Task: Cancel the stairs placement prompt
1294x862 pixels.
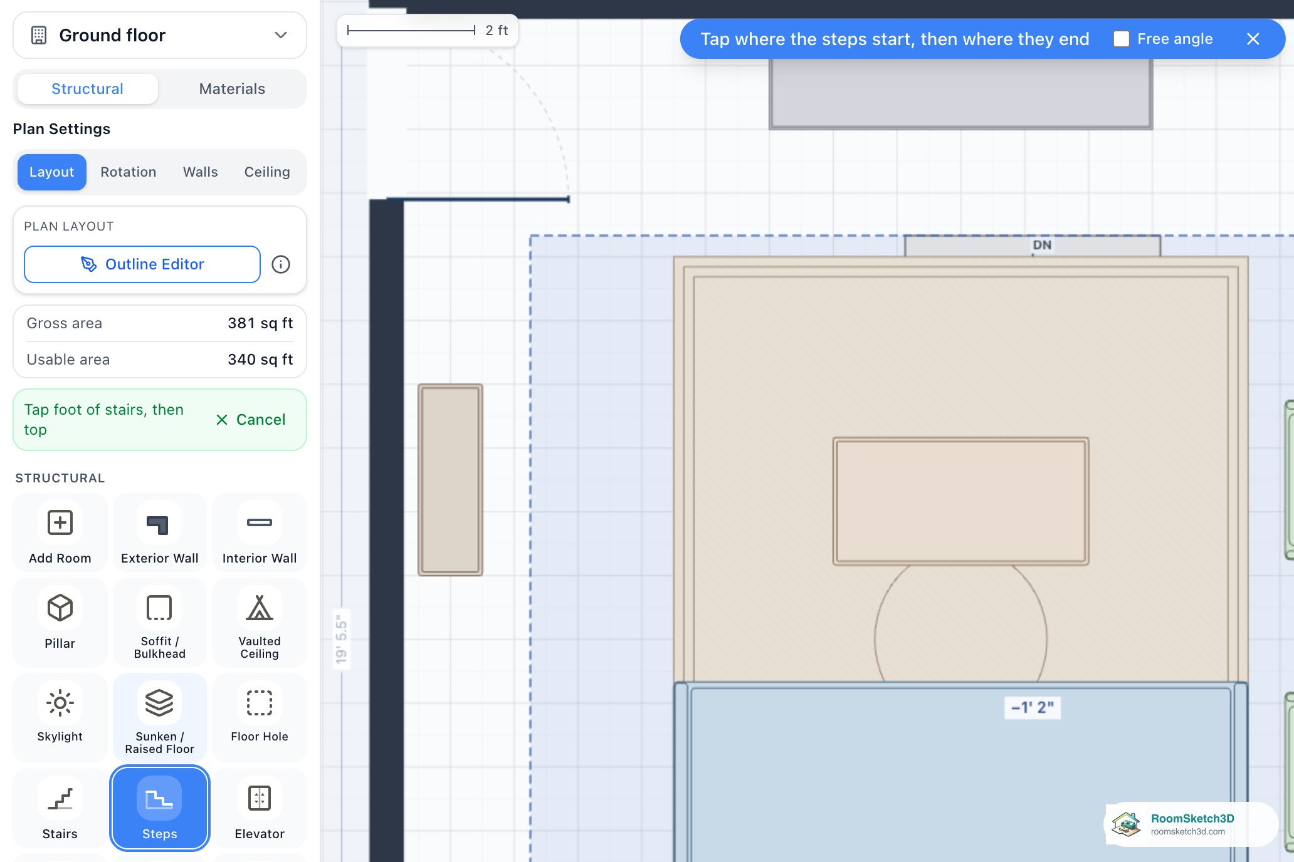Action: click(x=251, y=420)
